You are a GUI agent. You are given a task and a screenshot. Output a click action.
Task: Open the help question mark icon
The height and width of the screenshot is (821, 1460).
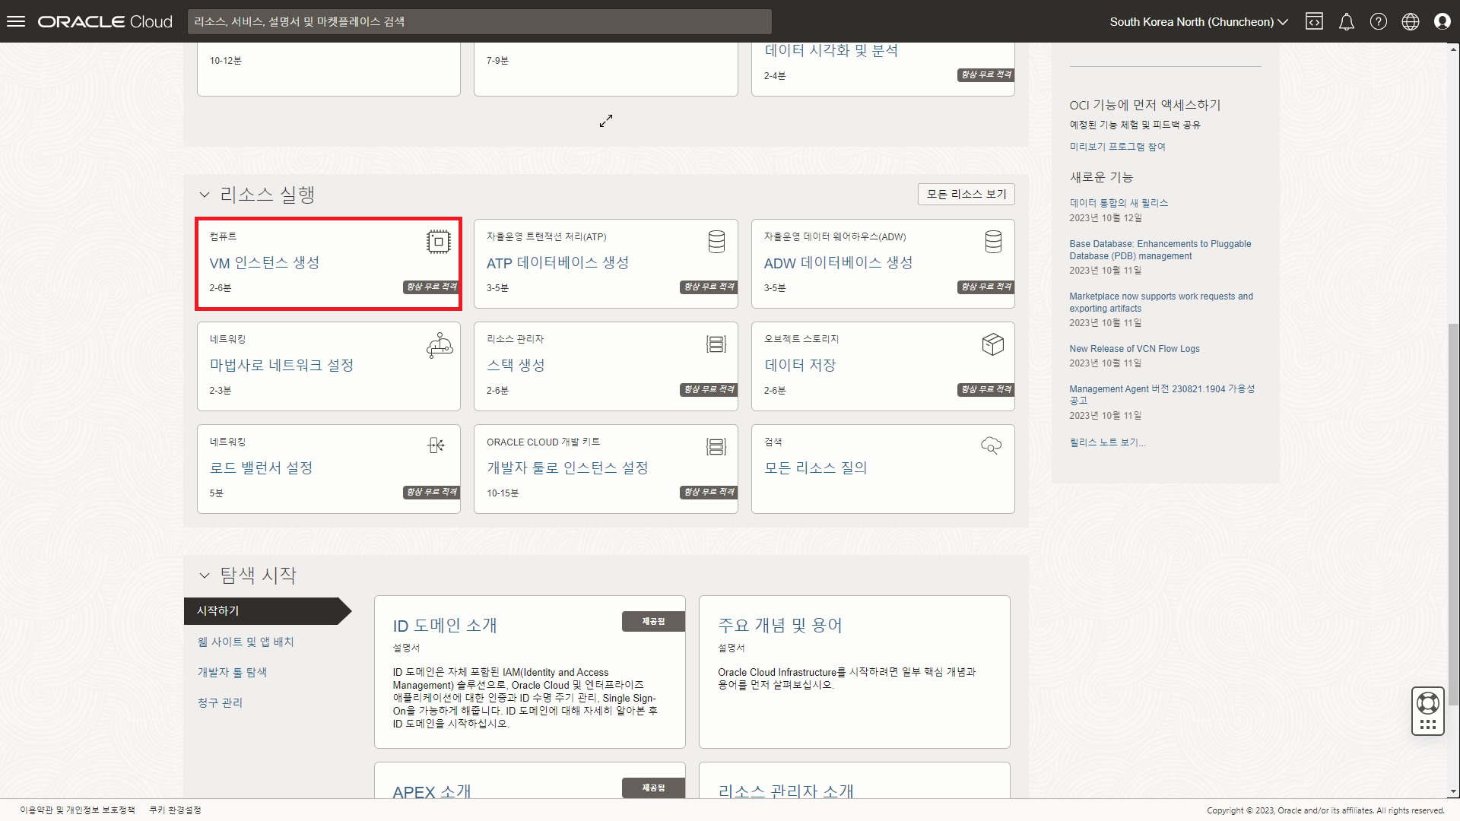[x=1378, y=21]
